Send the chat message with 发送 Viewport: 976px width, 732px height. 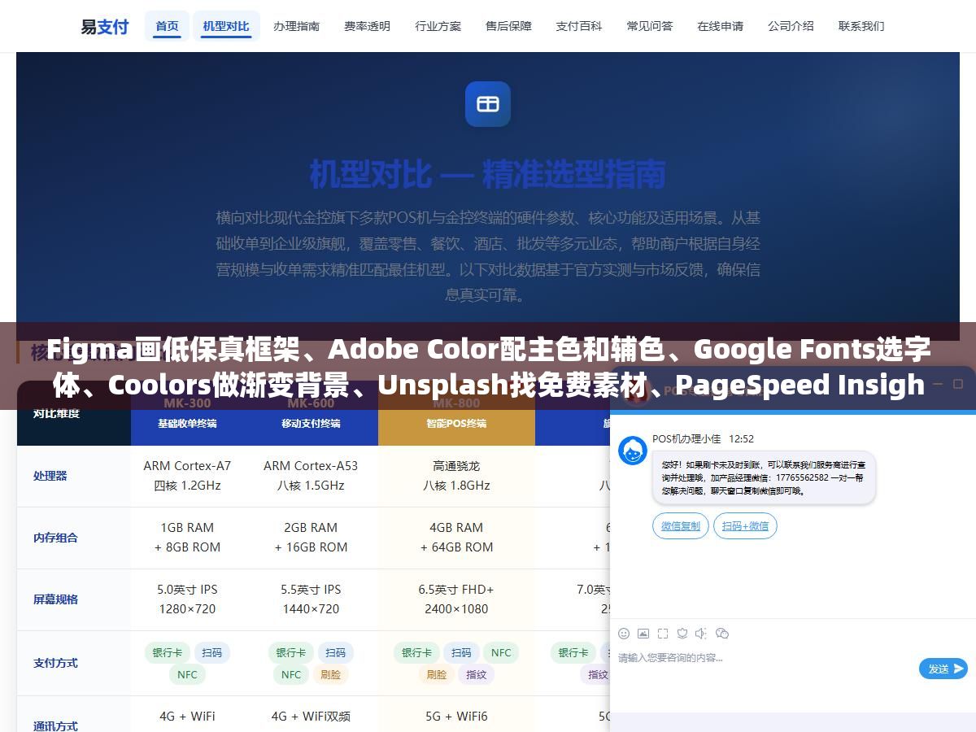point(943,669)
